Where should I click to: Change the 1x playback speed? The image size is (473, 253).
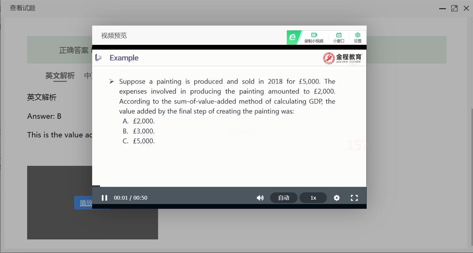(x=313, y=198)
